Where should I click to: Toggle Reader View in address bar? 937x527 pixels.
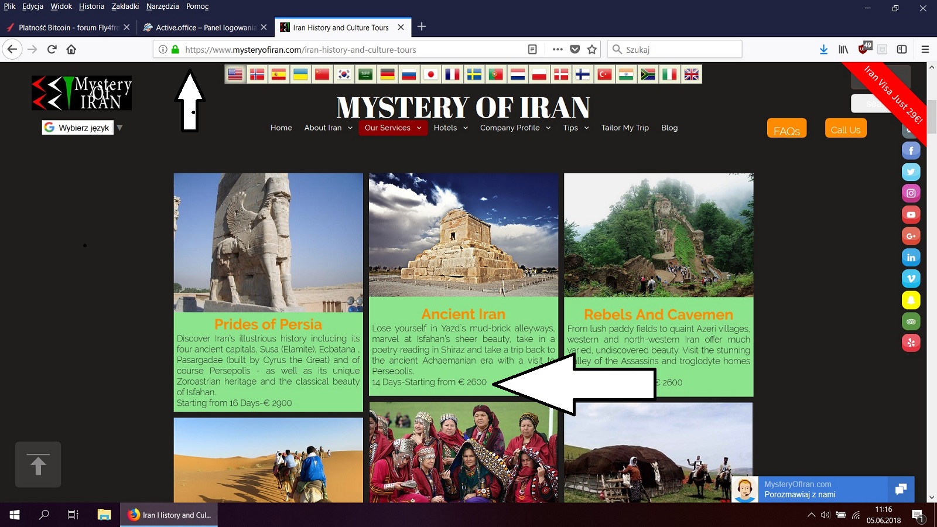[x=532, y=50]
